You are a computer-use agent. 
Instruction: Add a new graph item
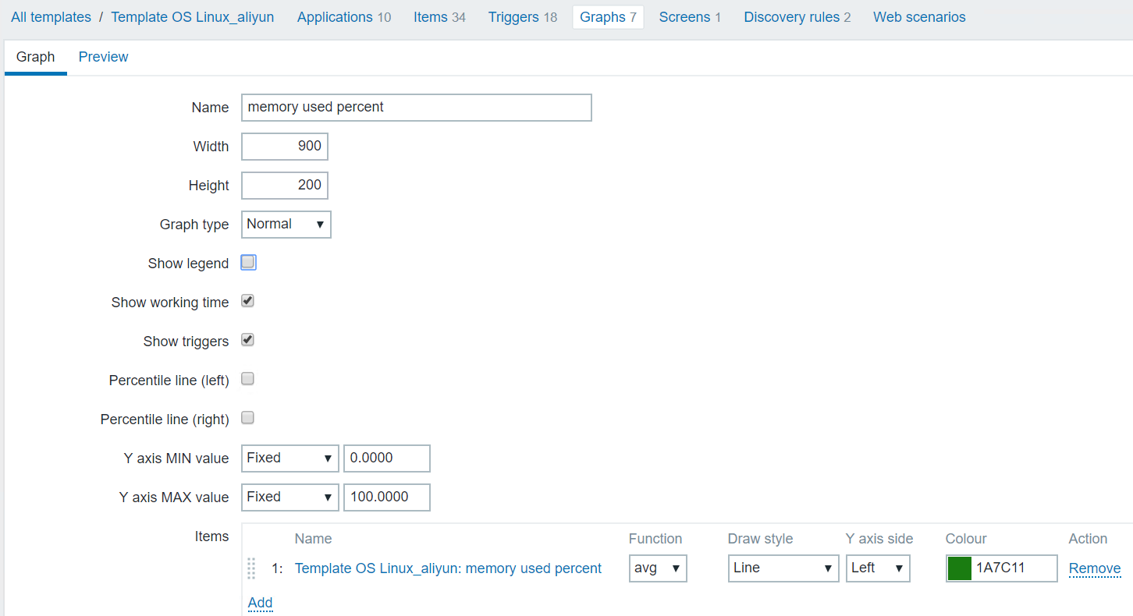click(260, 603)
